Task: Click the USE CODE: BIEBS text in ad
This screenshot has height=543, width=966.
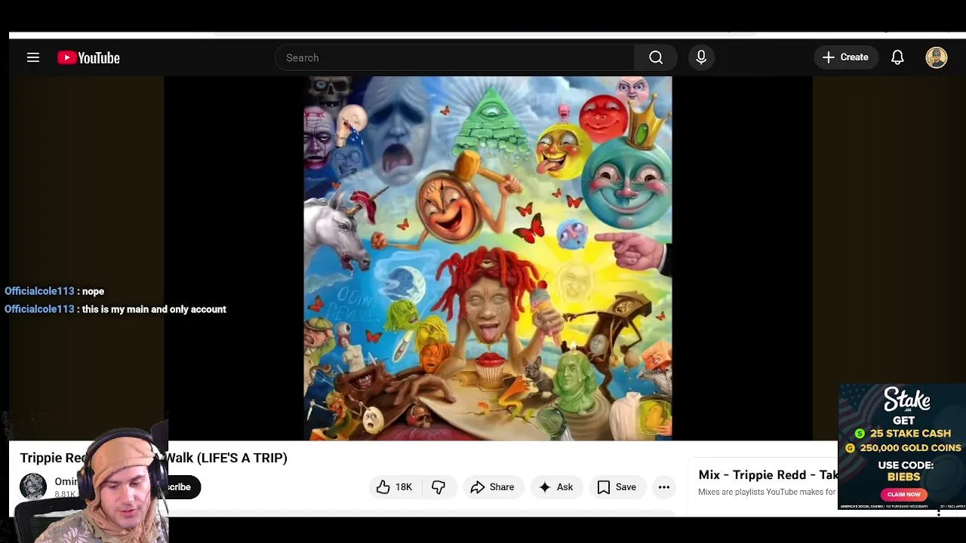Action: tap(903, 471)
